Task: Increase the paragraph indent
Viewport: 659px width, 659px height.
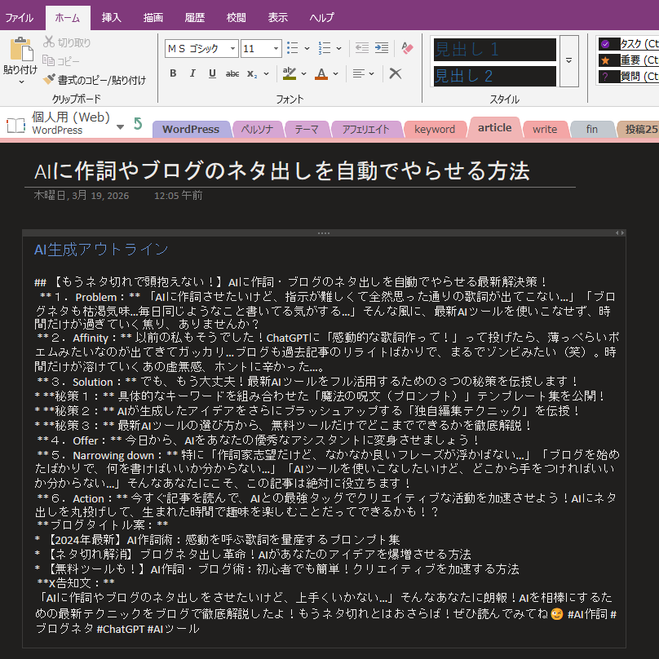Action: (x=382, y=48)
